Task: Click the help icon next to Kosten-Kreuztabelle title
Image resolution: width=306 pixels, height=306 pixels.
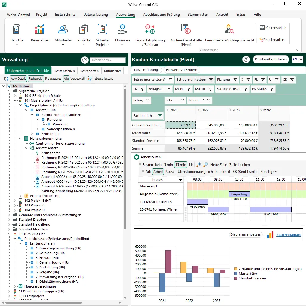Action: point(246,60)
